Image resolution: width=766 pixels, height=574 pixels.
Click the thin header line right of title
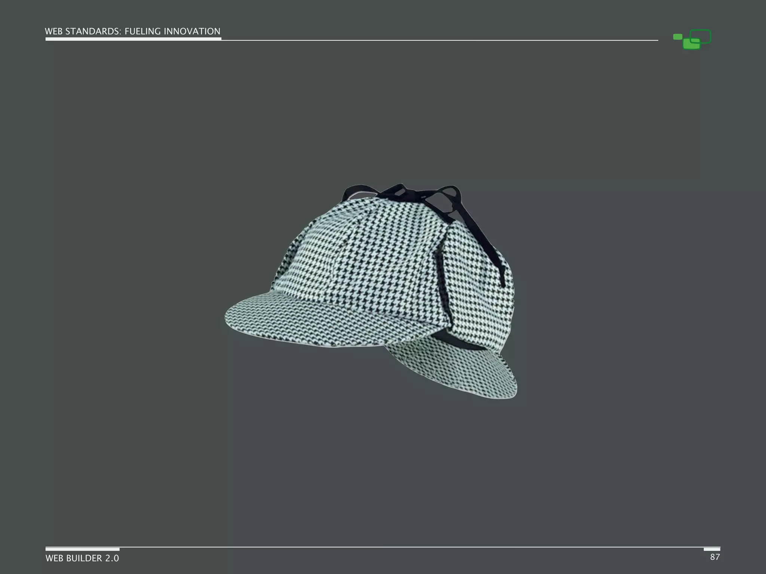(439, 40)
